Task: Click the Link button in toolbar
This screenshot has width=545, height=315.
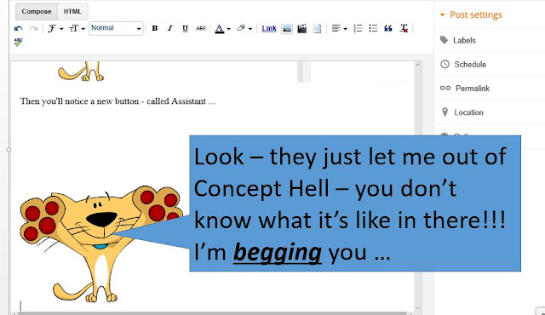Action: (x=269, y=28)
